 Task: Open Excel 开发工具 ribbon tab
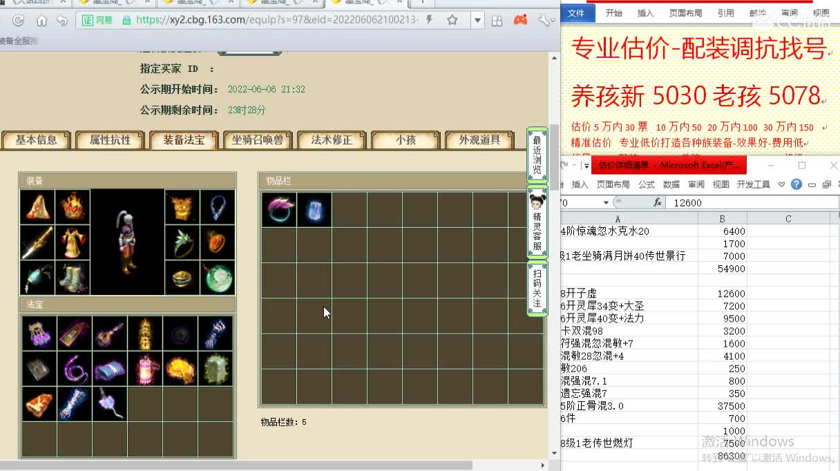[753, 184]
